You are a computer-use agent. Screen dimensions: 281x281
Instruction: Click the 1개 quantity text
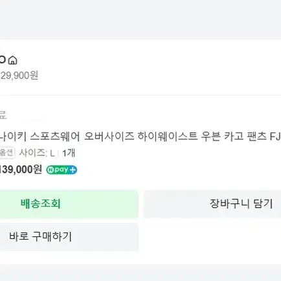(x=69, y=153)
